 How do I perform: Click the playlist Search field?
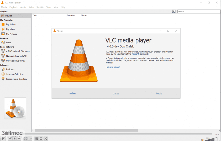pos(199,11)
